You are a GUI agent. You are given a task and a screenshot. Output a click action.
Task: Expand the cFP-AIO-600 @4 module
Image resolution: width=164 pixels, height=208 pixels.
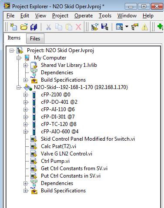pyautogui.click(x=25, y=132)
